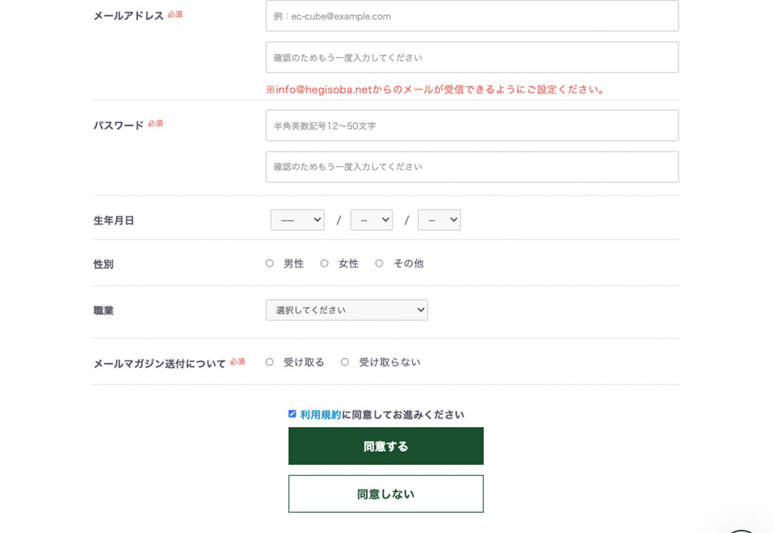Focus the email confirmation input field

tap(472, 57)
